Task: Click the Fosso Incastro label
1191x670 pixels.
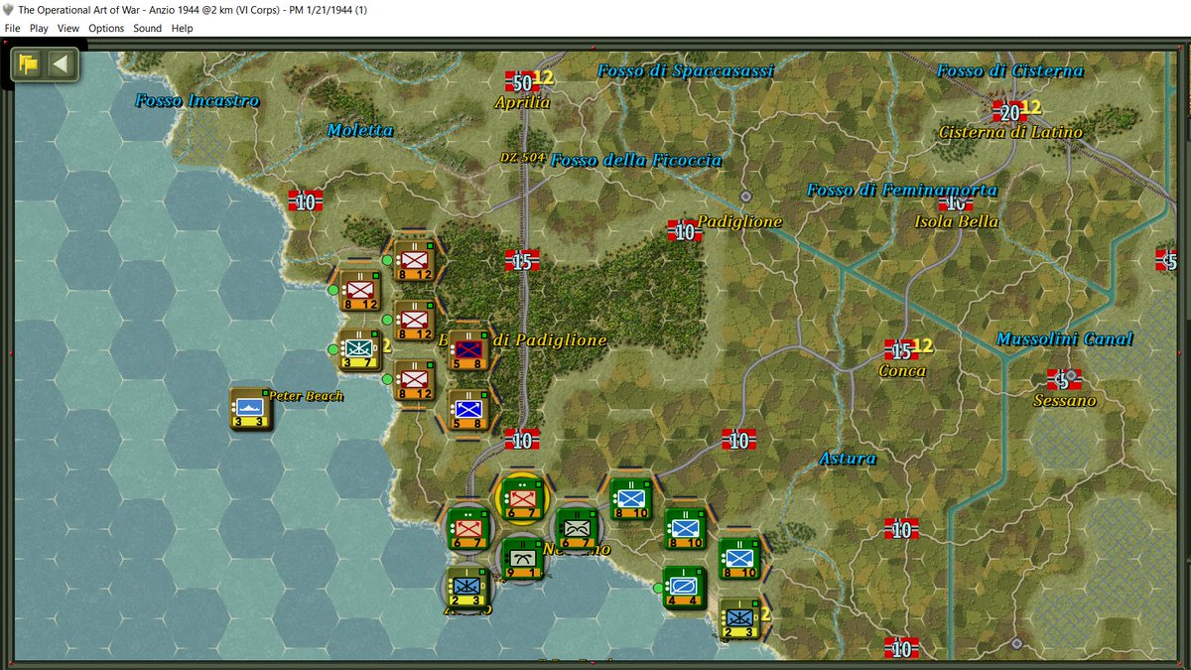Action: [198, 100]
